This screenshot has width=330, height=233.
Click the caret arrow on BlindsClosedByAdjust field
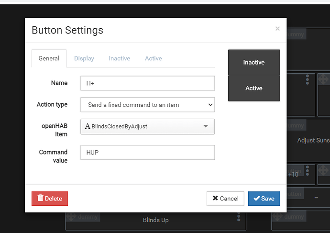coord(206,126)
